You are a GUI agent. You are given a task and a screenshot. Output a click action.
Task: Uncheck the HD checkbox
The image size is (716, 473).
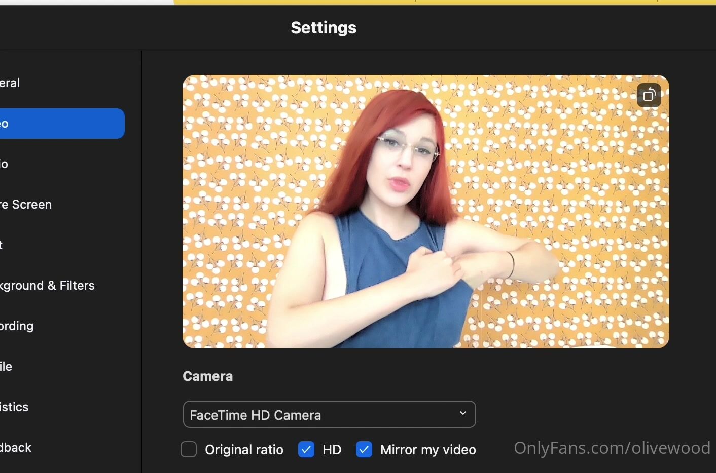pyautogui.click(x=306, y=449)
